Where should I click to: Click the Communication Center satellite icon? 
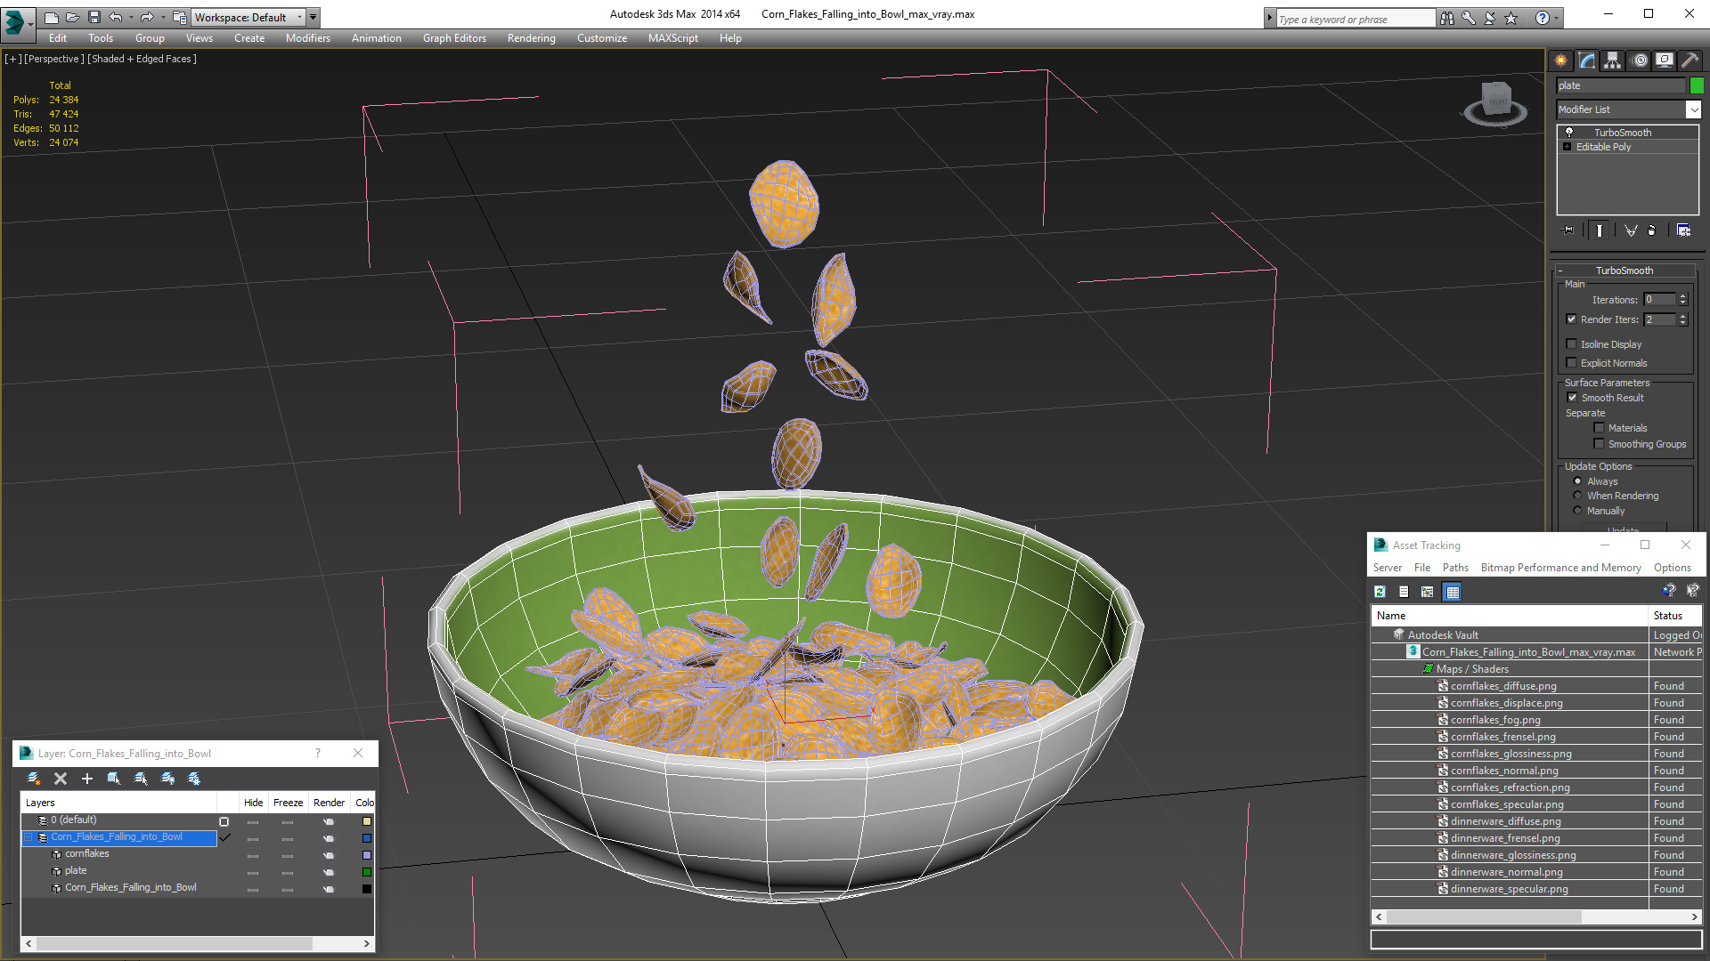pos(1490,18)
